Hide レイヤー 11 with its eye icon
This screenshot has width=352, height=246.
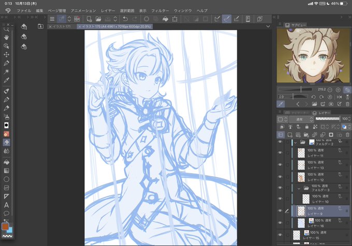(280, 153)
